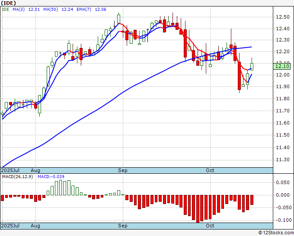294x236 pixels.
Task: Select the MA(3) value 12.01
Action: pos(34,10)
